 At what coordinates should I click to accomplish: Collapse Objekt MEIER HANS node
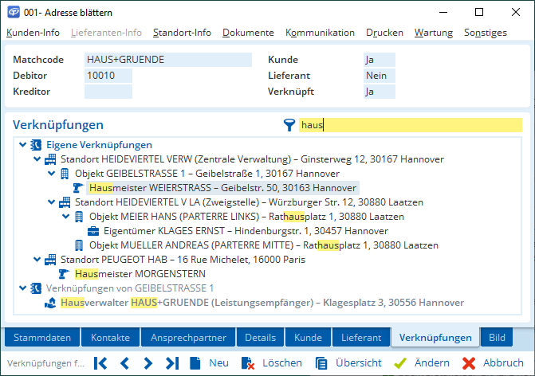(x=65, y=217)
